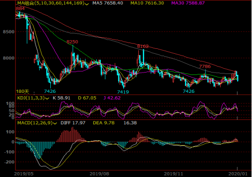Click the K 58.91 reading
This screenshot has height=177, width=252.
(61, 98)
